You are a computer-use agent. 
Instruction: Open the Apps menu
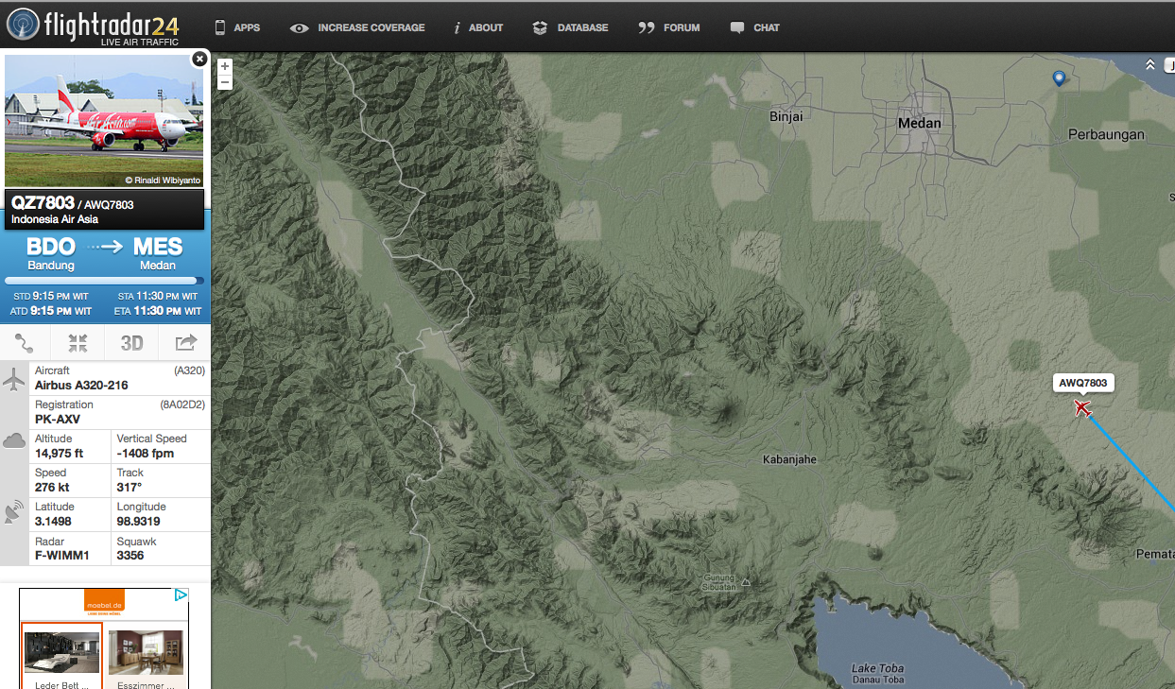[x=237, y=27]
